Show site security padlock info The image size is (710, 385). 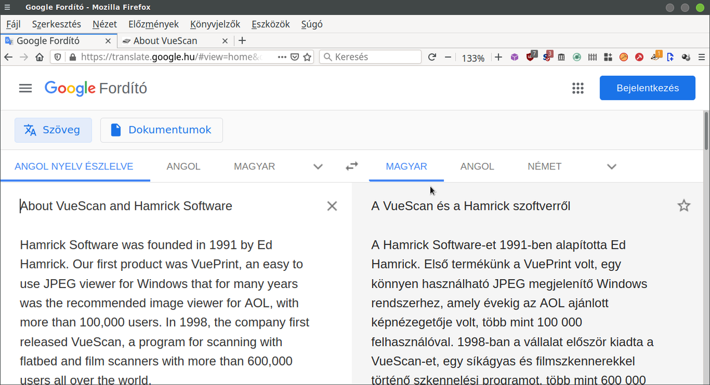click(72, 57)
